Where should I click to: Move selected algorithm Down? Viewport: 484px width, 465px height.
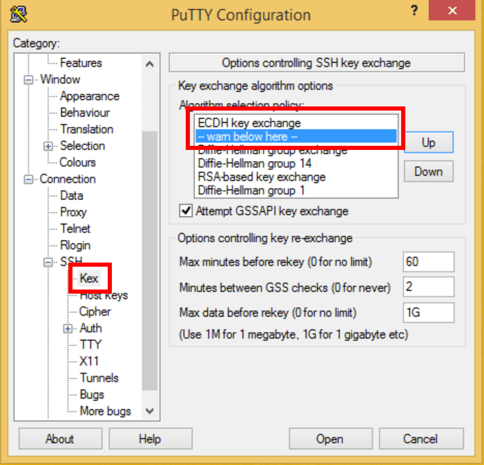pyautogui.click(x=429, y=171)
